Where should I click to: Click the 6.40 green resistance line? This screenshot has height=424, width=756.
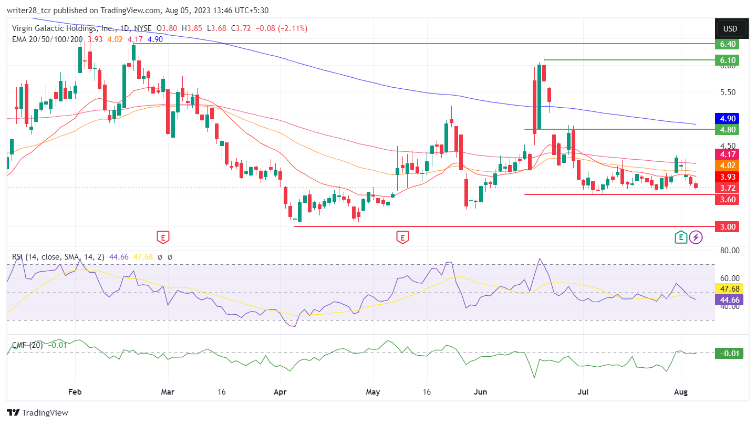tap(423, 44)
